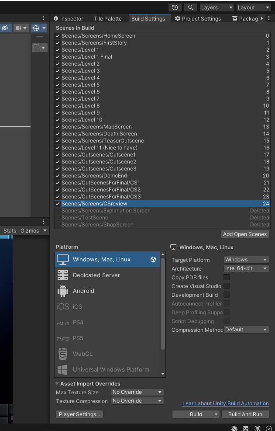Click the Dedicated Server platform icon

point(62,275)
